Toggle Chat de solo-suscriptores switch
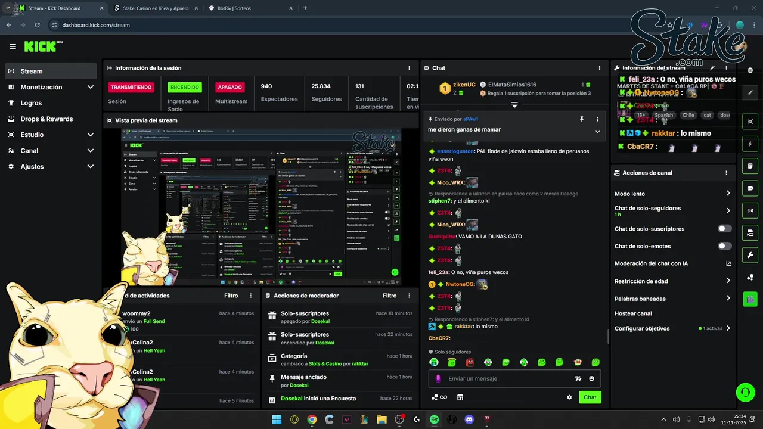763x429 pixels. click(725, 229)
